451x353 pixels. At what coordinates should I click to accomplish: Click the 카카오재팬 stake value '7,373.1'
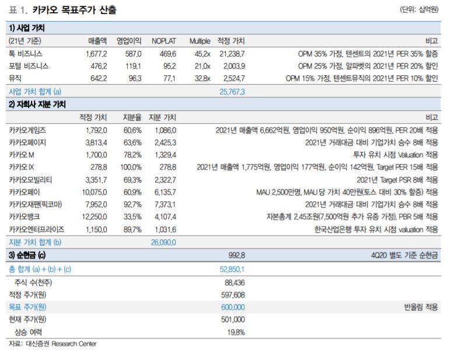[x=165, y=205]
